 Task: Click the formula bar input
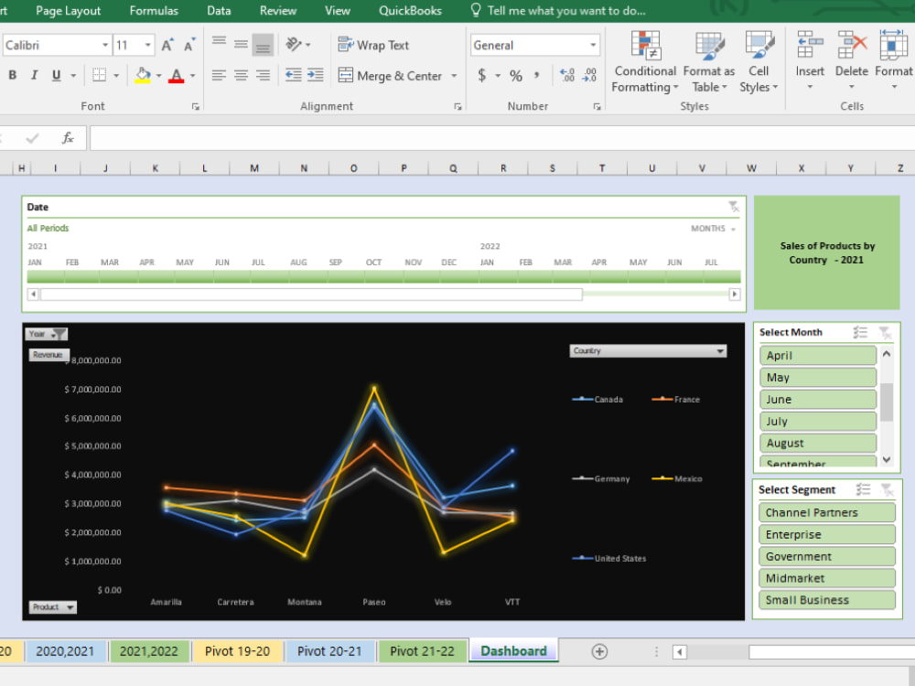coord(501,138)
